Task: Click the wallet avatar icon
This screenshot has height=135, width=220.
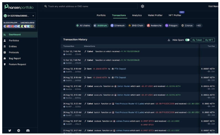Action: pyautogui.click(x=5, y=16)
